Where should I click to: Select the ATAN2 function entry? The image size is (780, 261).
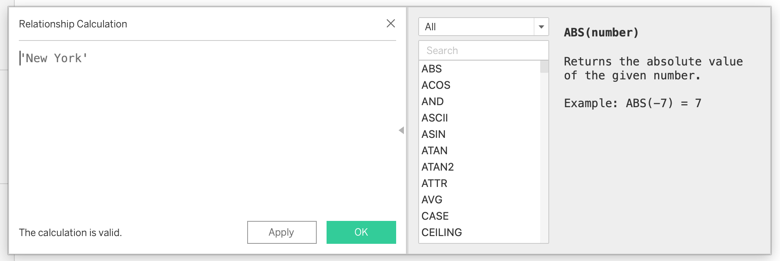point(437,167)
